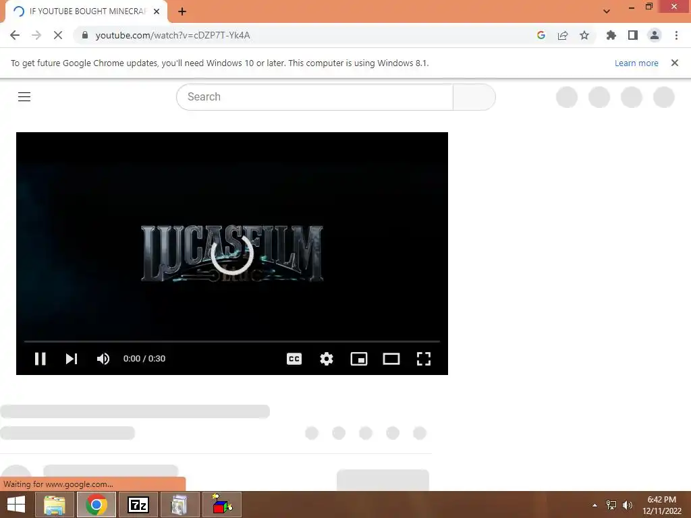The image size is (691, 518).
Task: Open YouTube hamburger guide menu
Action: click(24, 96)
